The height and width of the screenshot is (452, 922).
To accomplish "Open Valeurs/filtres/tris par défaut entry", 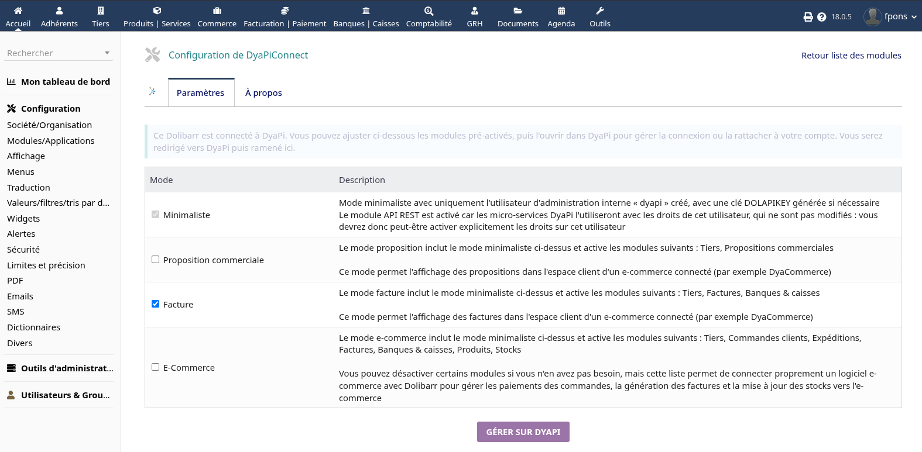I will click(x=59, y=203).
